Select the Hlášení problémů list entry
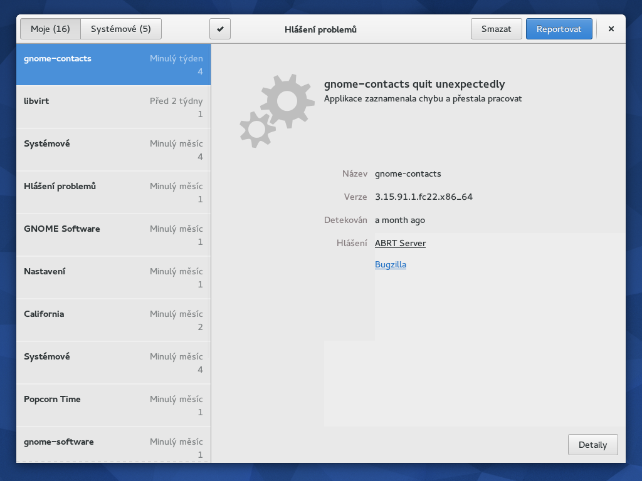The height and width of the screenshot is (481, 642). pyautogui.click(x=113, y=192)
